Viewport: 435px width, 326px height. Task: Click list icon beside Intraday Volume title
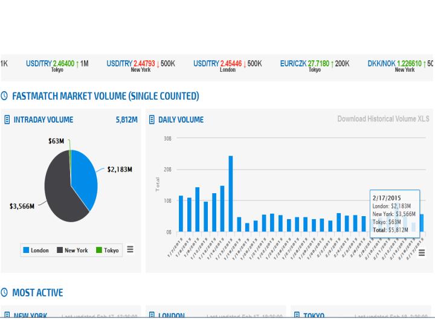point(7,120)
